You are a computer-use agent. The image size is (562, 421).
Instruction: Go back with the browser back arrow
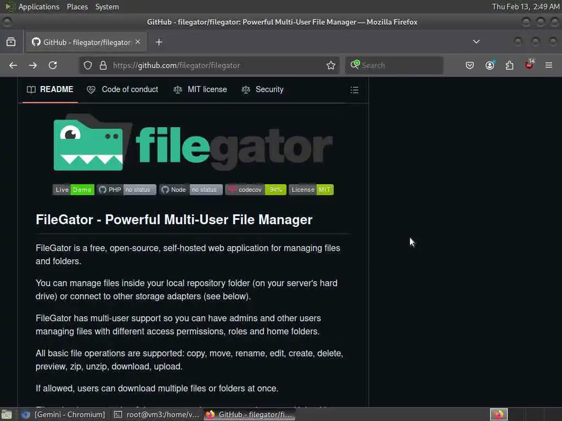[13, 65]
